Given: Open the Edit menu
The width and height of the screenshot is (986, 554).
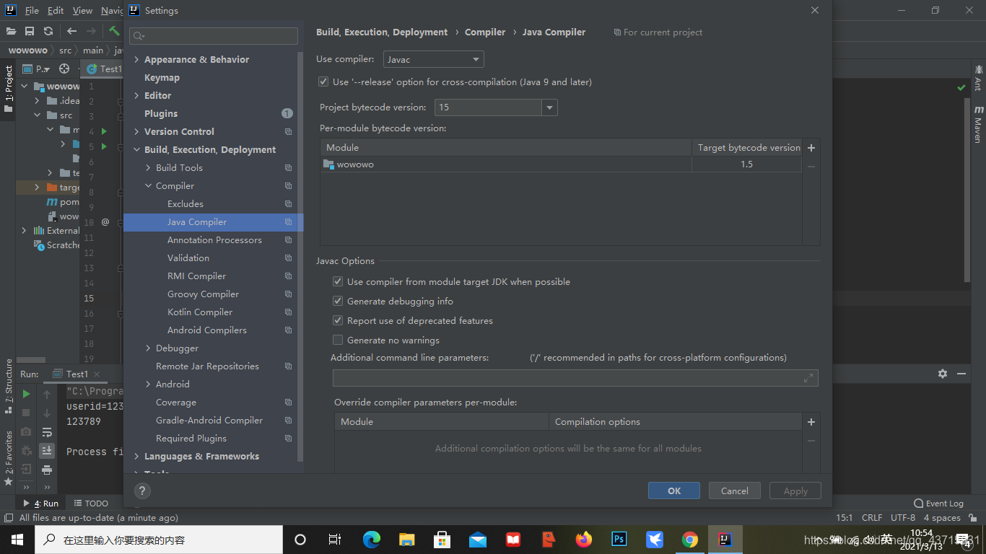Looking at the screenshot, I should (x=56, y=11).
